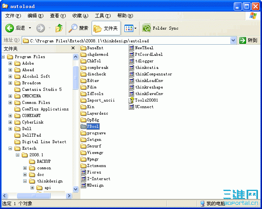
Task: Select the compbreak folder icon
Action: point(83,68)
